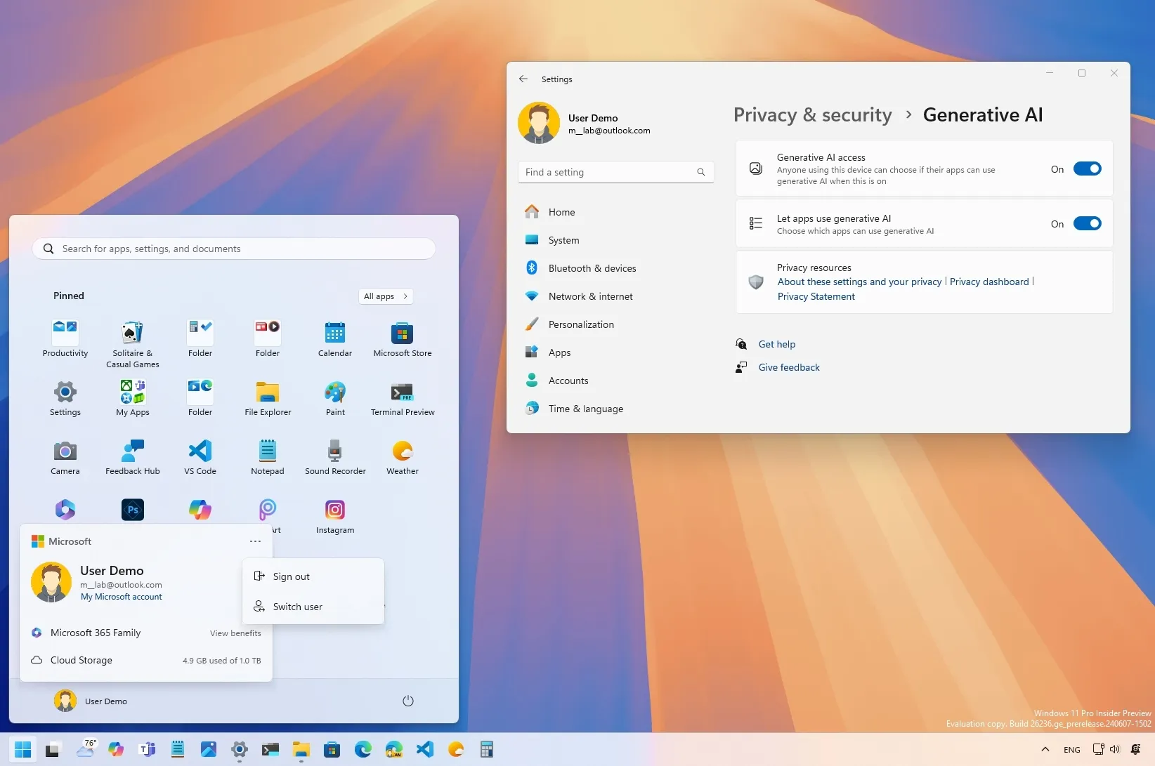Expand hidden icons in the system tray
This screenshot has width=1155, height=766.
coord(1045,749)
